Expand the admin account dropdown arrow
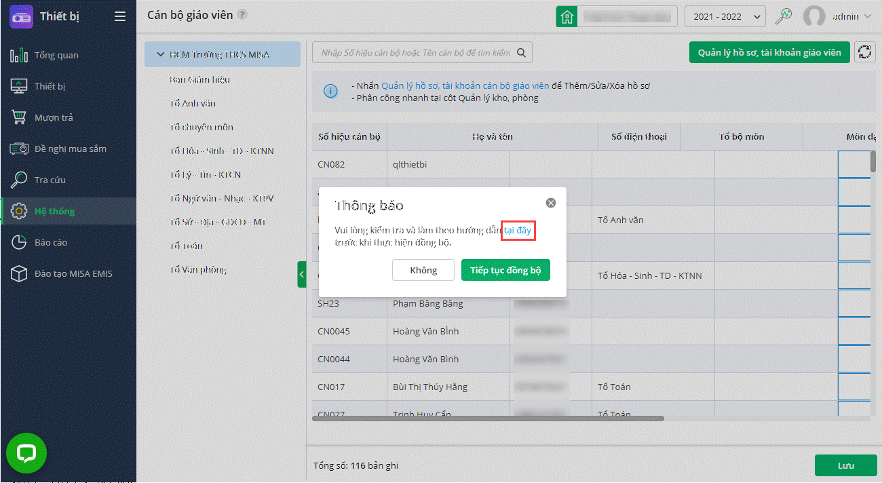 point(868,16)
